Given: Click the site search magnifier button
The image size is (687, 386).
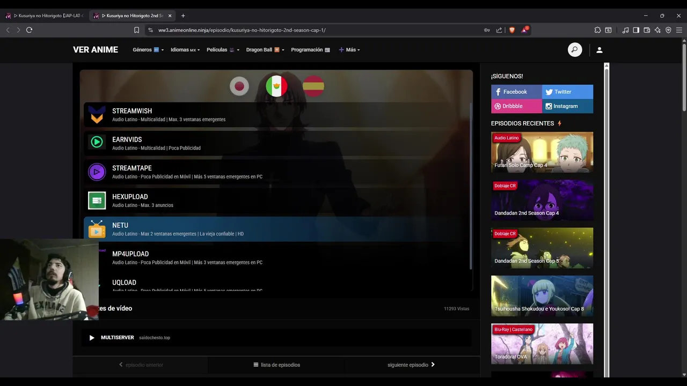Looking at the screenshot, I should coord(575,50).
